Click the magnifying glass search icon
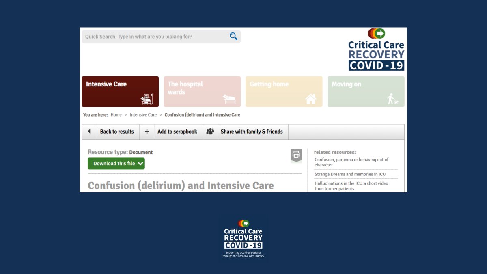The image size is (487, 274). [233, 36]
